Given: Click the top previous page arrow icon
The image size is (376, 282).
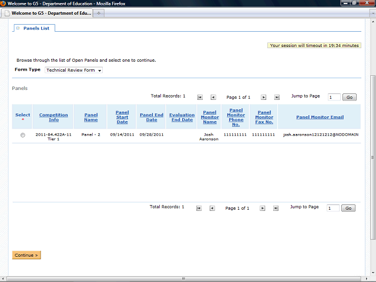Looking at the screenshot, I should 213,98.
